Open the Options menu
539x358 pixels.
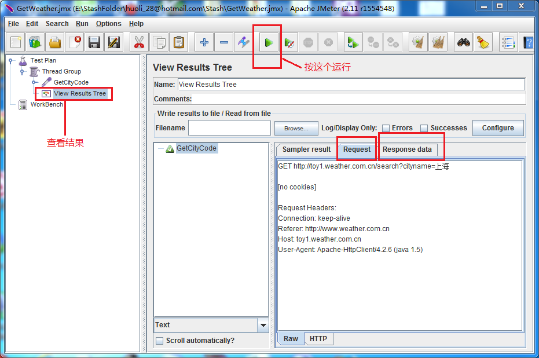point(108,24)
